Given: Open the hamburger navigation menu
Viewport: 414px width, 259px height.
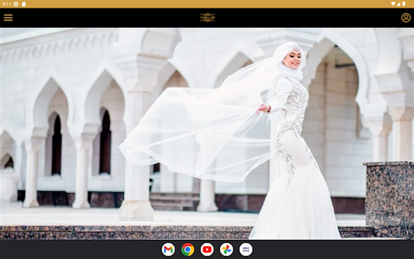Looking at the screenshot, I should 8,18.
